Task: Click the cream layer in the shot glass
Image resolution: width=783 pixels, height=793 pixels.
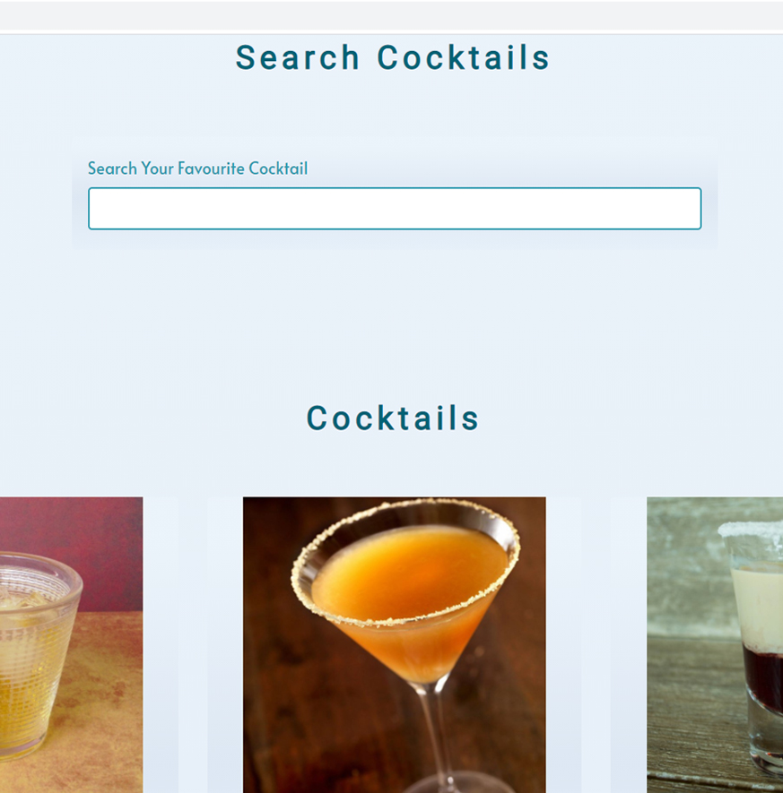Action: [759, 602]
